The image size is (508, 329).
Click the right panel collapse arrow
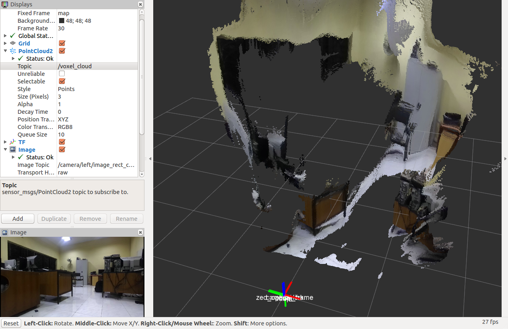pos(505,159)
